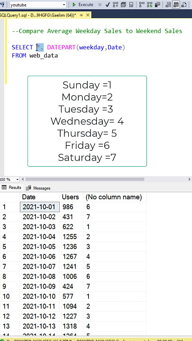Click the Query Options icon

[123, 5]
